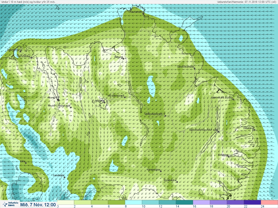Select the 4–6 m/s green legend swatch

pos(100,202)
